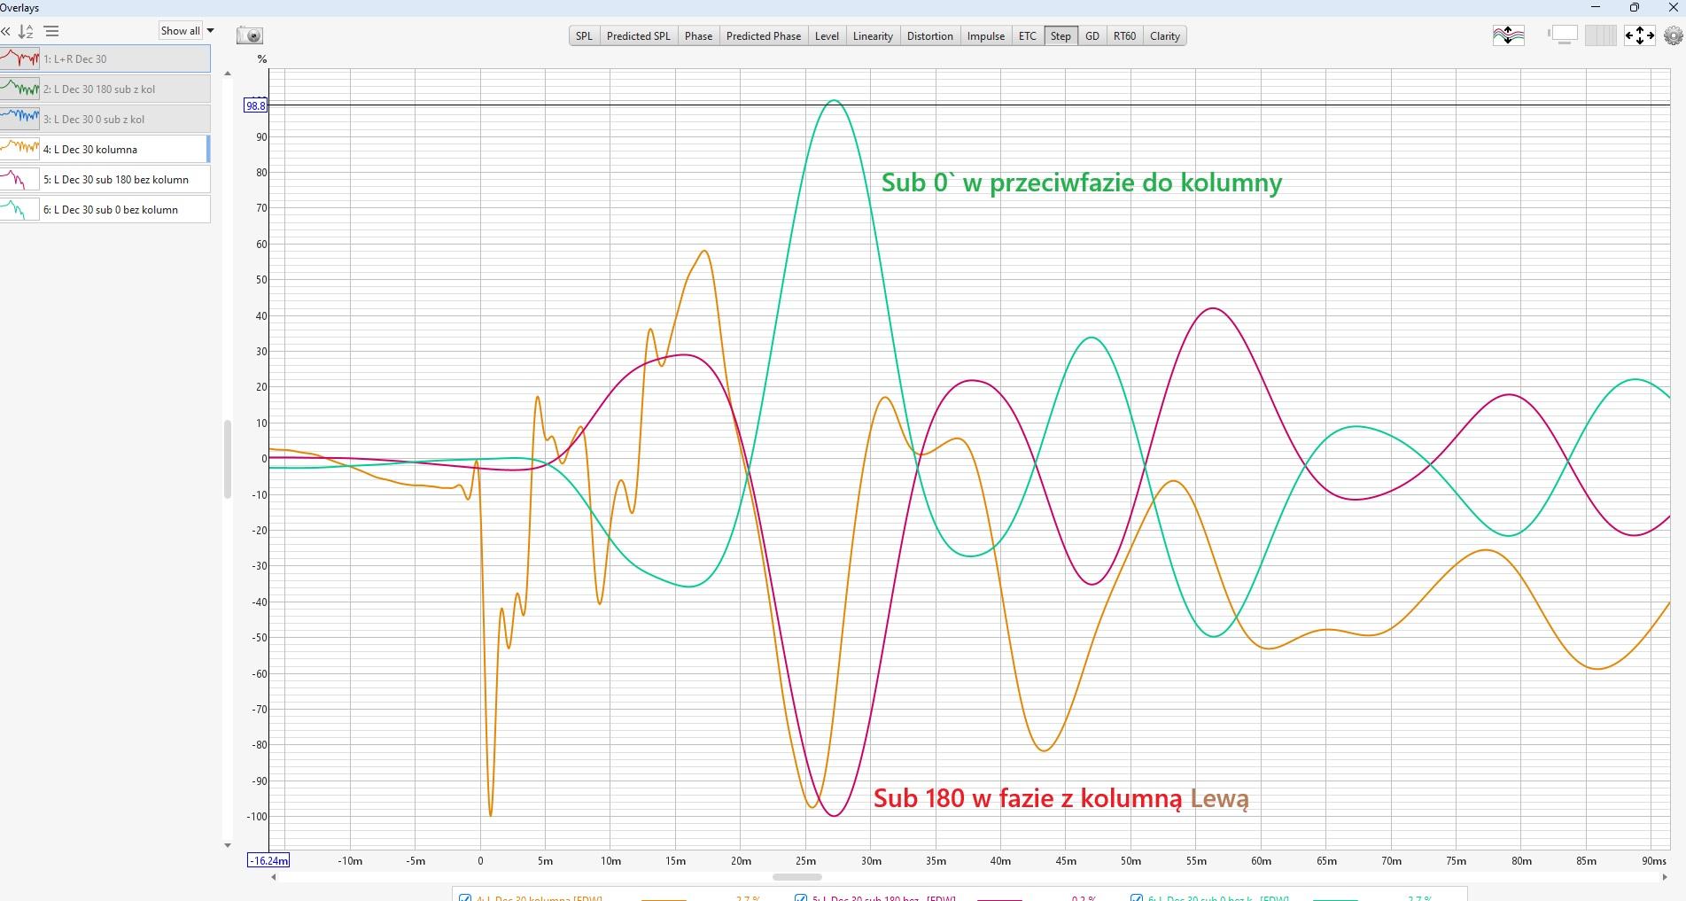Open graph controls gear icon
The width and height of the screenshot is (1686, 901).
pos(1673,35)
